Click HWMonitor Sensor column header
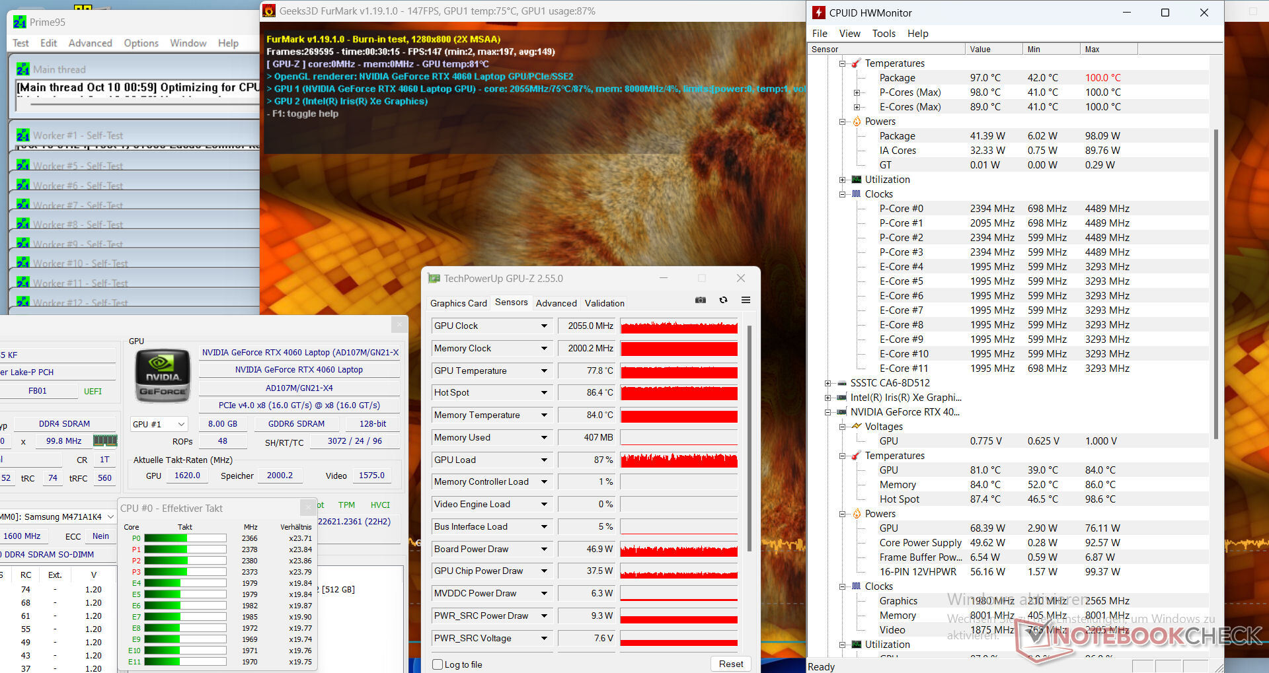 tap(886, 49)
